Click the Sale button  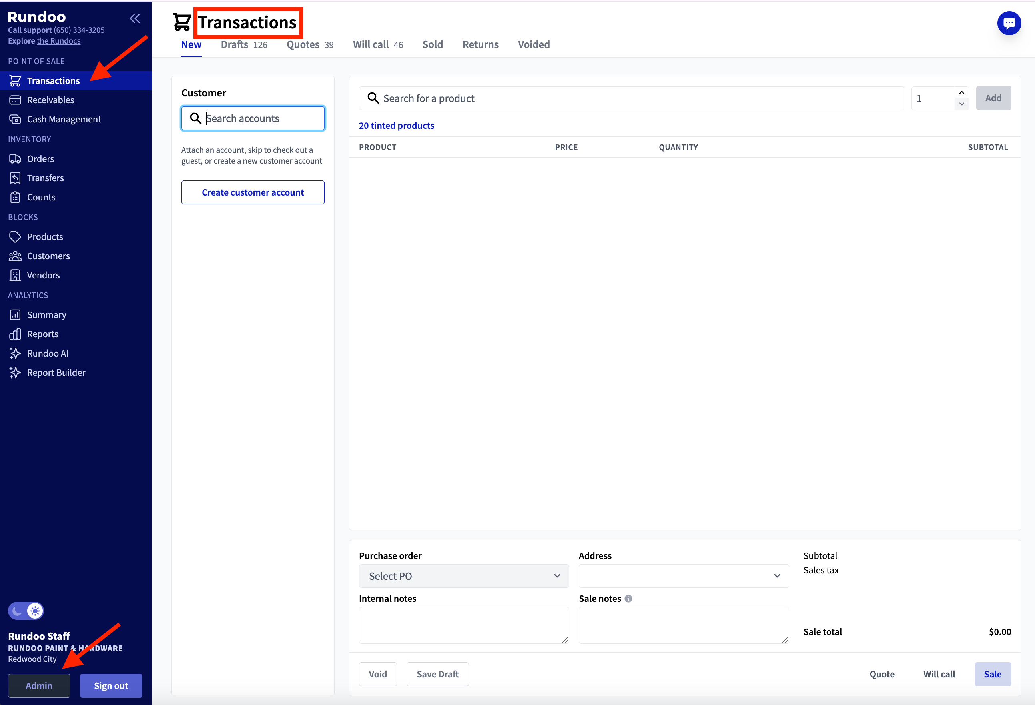coord(992,674)
